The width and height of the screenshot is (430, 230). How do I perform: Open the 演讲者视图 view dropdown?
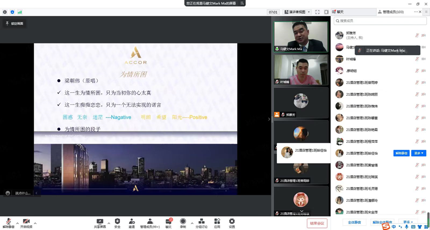tap(298, 12)
